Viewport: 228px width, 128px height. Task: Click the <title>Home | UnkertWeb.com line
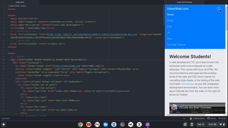coord(32,28)
